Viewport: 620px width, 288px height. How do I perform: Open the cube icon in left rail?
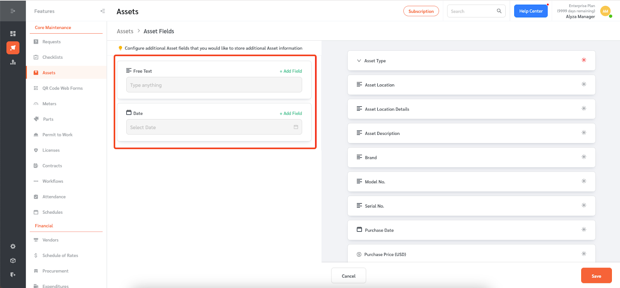pos(13,261)
